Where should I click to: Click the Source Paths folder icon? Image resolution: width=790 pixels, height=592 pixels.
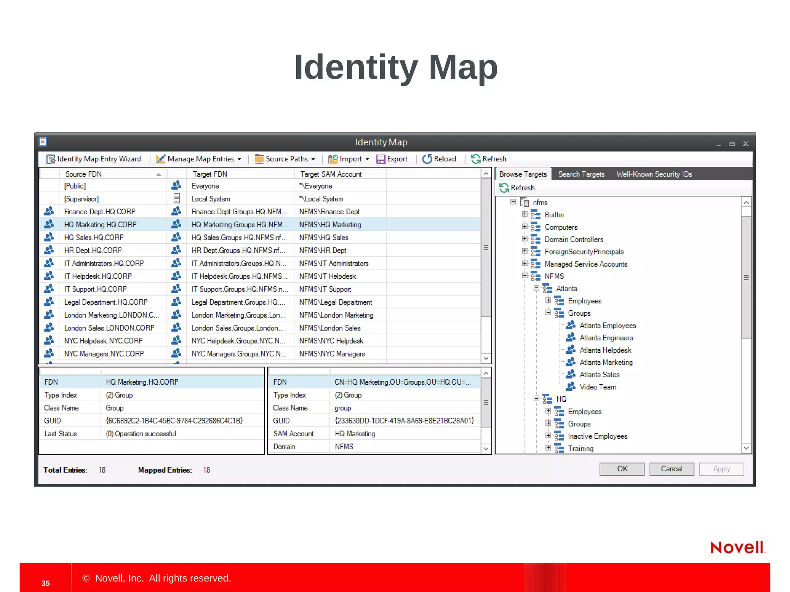pyautogui.click(x=259, y=159)
